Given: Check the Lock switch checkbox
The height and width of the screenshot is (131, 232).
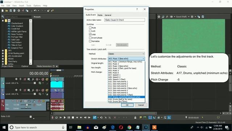Looking at the screenshot, I should pyautogui.click(x=90, y=31).
